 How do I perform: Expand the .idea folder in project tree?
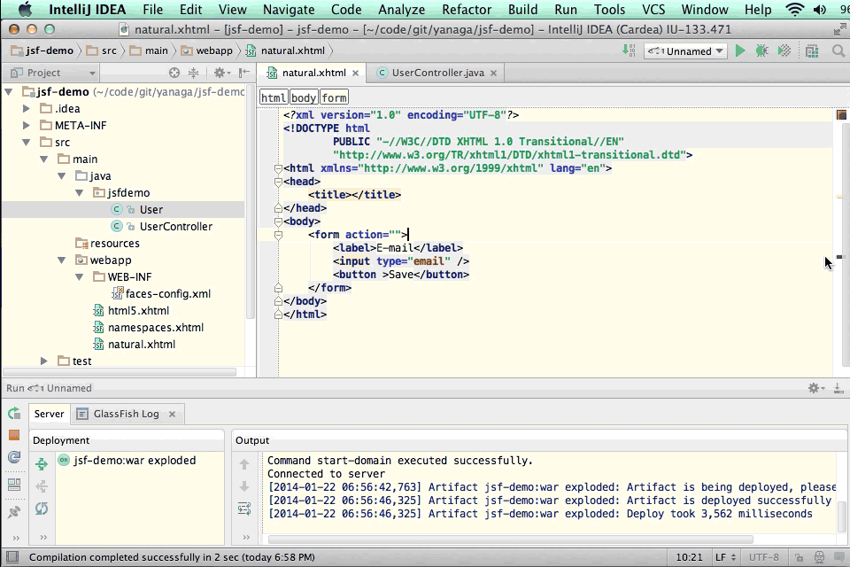[x=27, y=109]
